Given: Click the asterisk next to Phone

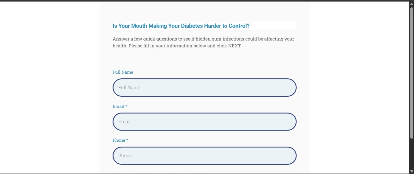Looking at the screenshot, I should (x=128, y=140).
